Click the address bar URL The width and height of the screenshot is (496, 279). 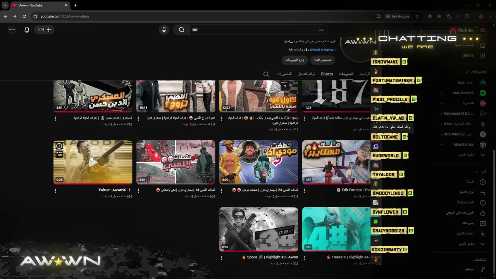pos(65,16)
